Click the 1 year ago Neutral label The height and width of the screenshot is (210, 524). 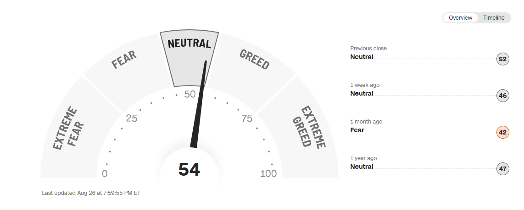pyautogui.click(x=362, y=167)
